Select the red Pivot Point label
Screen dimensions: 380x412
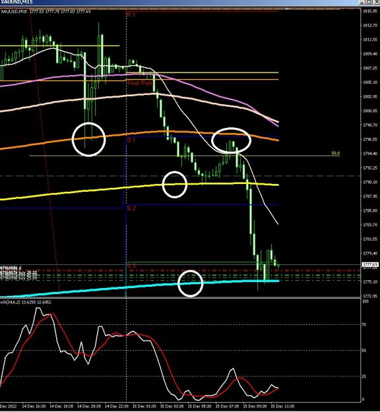pos(140,83)
